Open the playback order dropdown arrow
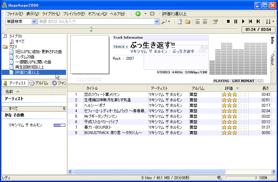This screenshot has width=278, height=182. tap(273, 22)
